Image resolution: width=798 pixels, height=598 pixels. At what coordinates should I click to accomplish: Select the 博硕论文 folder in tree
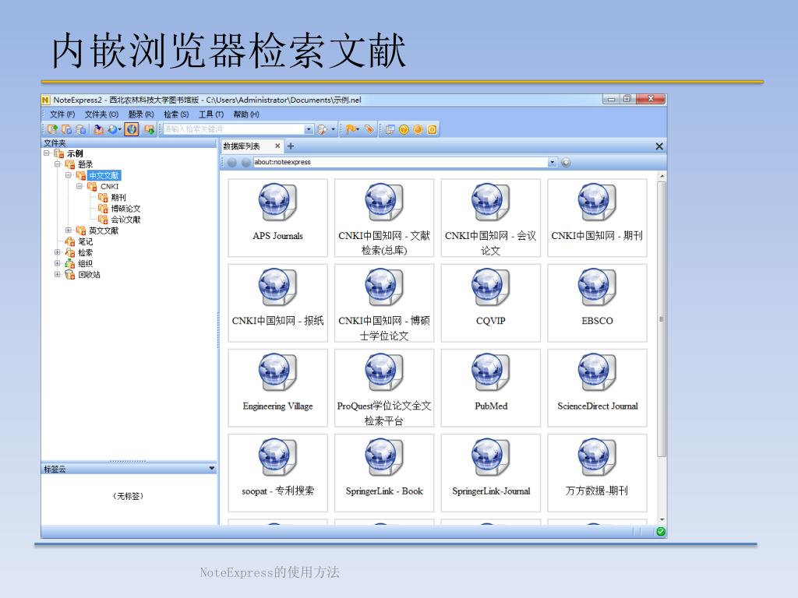125,209
